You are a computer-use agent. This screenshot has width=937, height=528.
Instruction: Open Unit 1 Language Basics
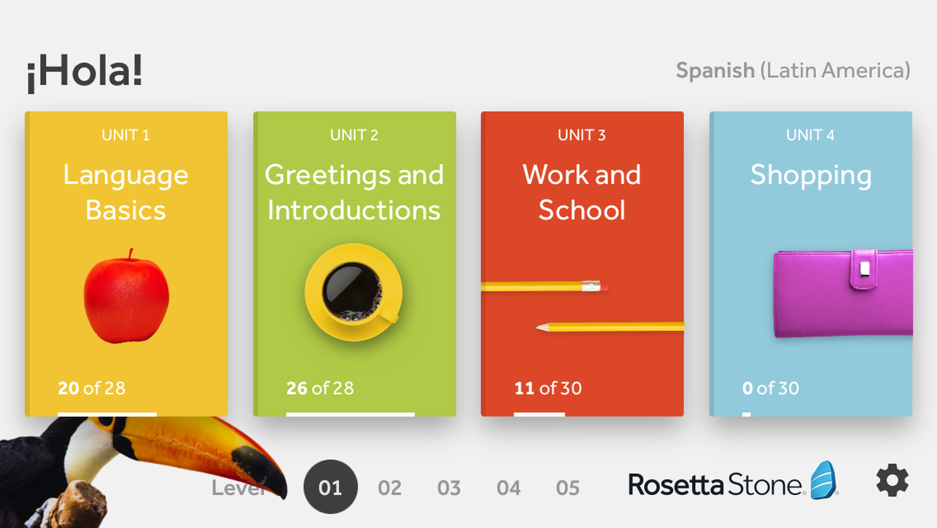[126, 192]
